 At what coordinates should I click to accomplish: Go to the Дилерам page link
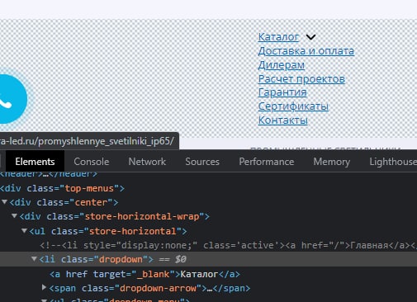(x=282, y=64)
